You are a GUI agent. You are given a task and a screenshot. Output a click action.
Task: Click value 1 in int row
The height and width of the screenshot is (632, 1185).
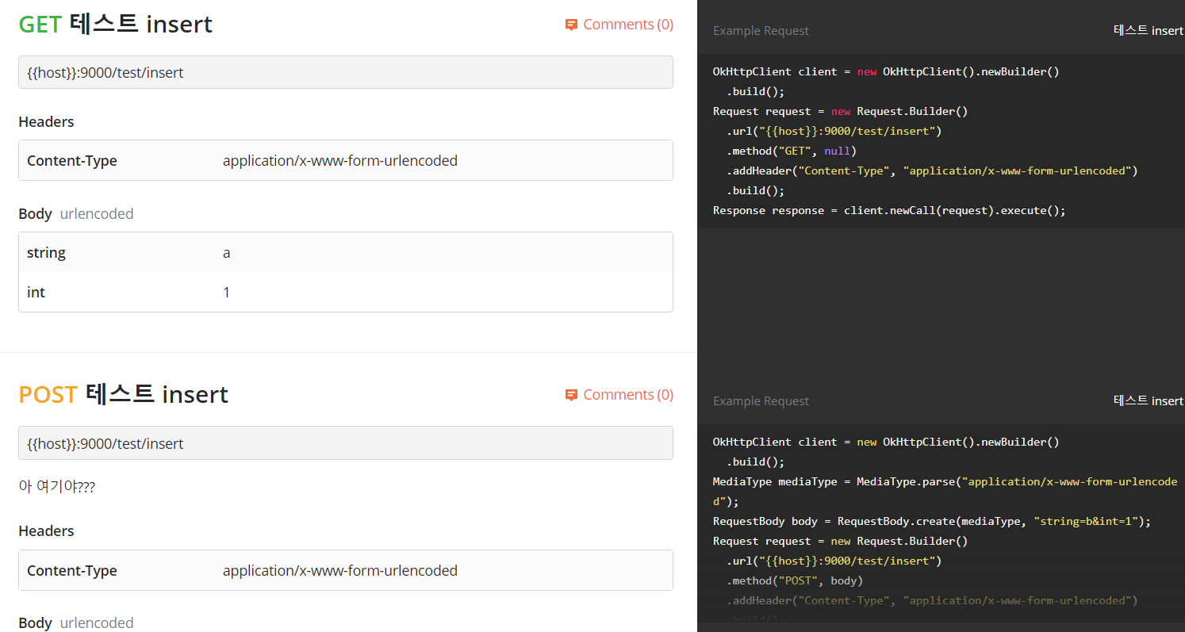tap(227, 293)
